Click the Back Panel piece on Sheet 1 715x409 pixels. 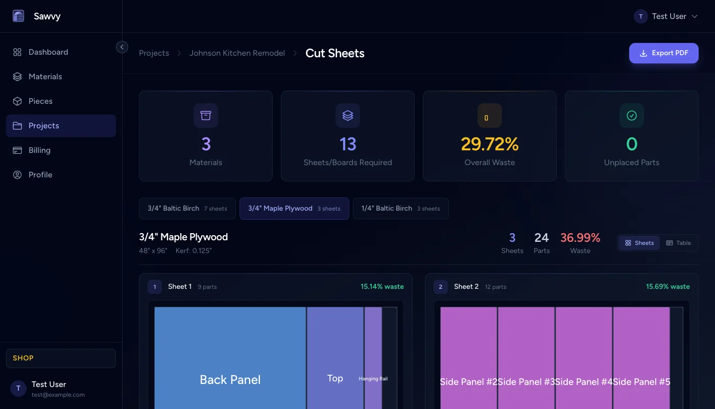click(230, 379)
